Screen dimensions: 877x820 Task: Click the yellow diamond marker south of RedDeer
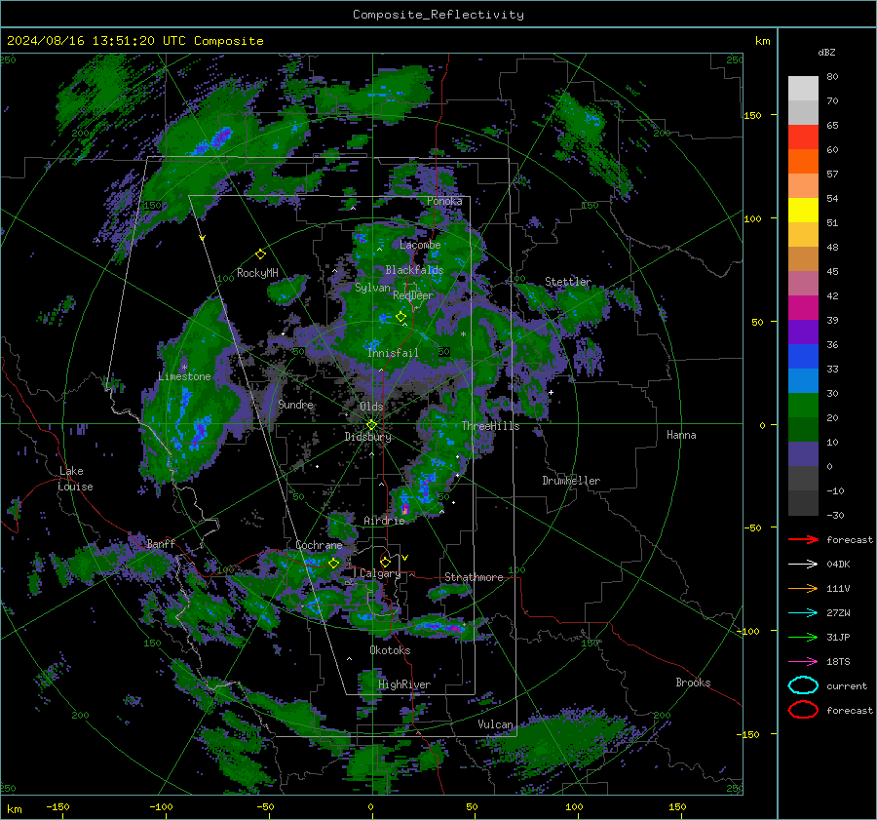pos(401,316)
